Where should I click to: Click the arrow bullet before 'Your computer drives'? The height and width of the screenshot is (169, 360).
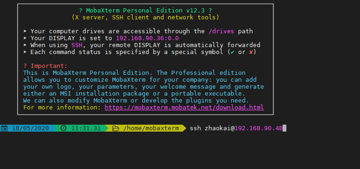click(x=25, y=31)
